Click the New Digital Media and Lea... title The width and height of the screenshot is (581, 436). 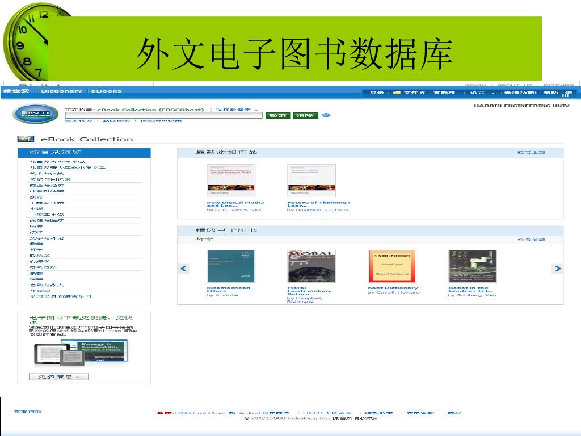pyautogui.click(x=235, y=204)
